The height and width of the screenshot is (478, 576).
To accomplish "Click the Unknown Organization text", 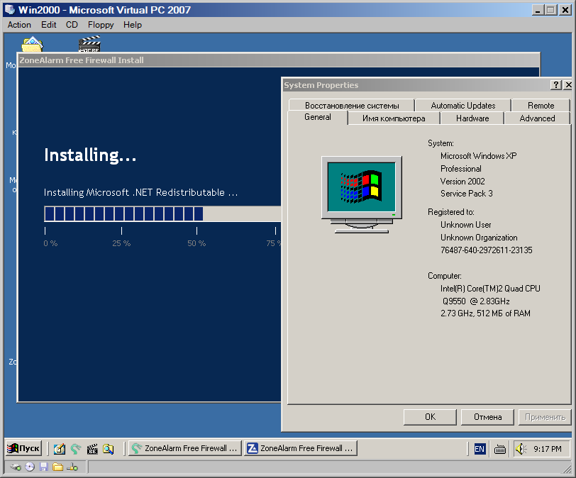I will (x=479, y=238).
